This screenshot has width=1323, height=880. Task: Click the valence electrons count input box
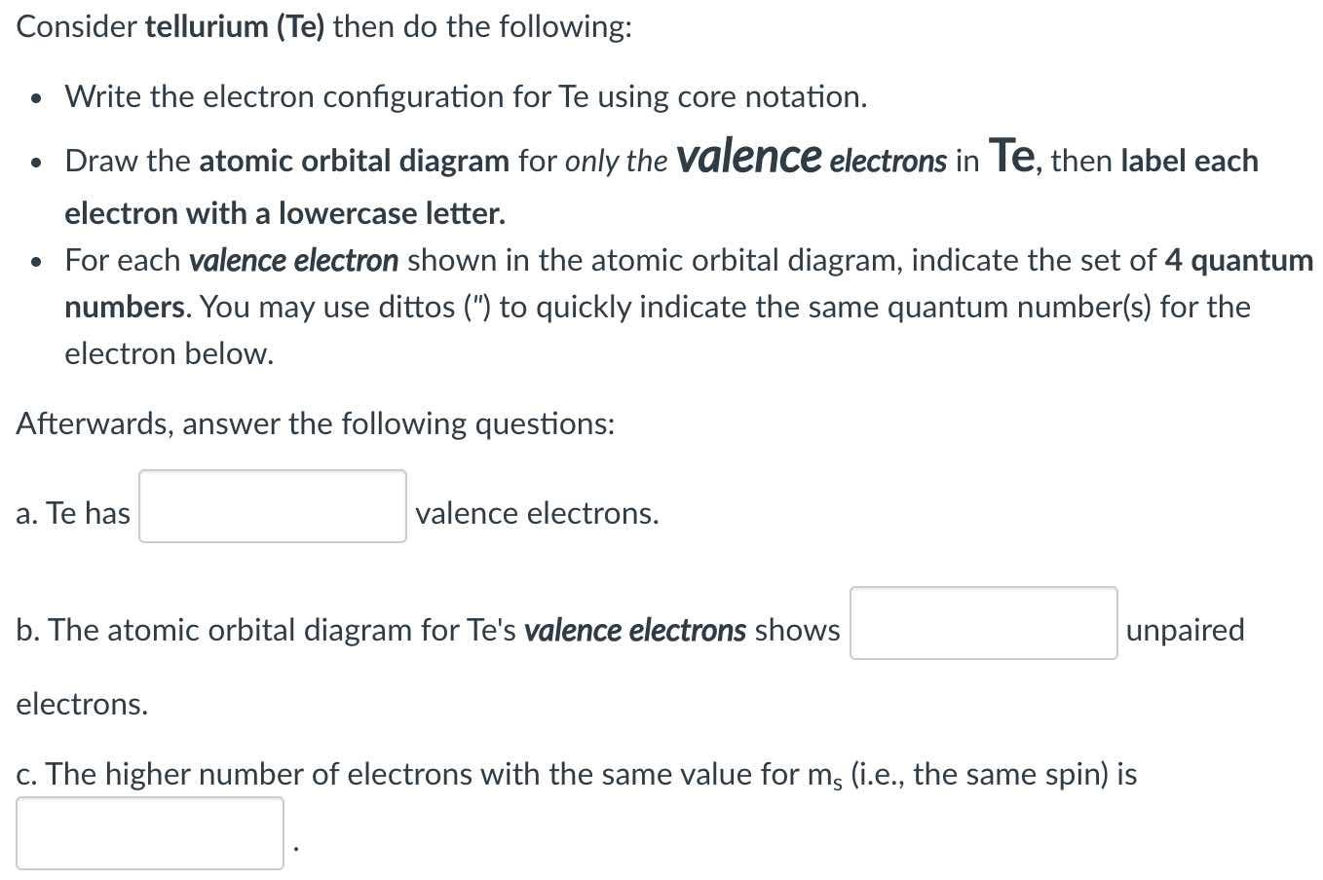pos(272,506)
